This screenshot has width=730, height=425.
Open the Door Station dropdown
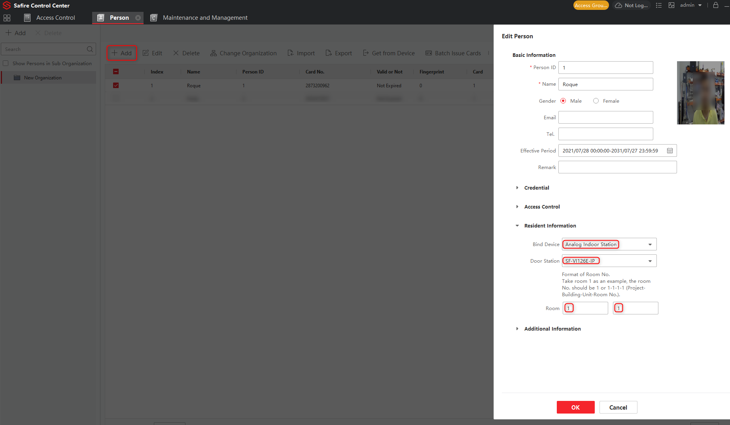(650, 261)
